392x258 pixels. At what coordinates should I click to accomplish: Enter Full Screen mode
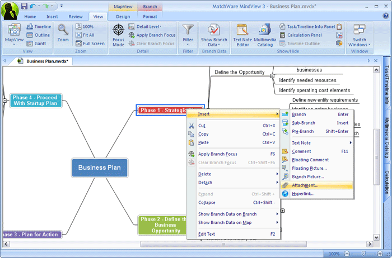tap(90, 44)
